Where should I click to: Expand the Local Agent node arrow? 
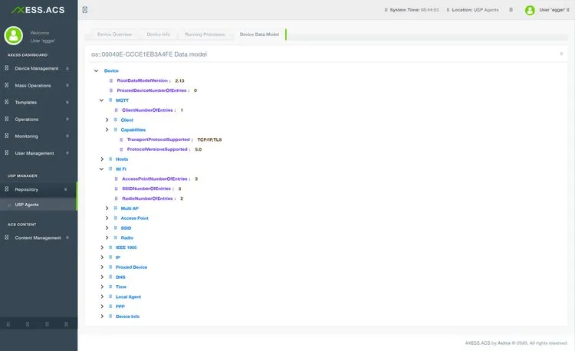point(101,297)
